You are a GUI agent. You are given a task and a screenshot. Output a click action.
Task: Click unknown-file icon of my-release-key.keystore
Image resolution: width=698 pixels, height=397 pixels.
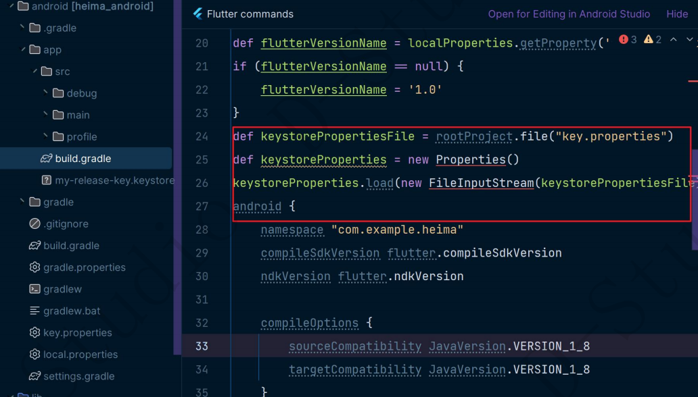[46, 180]
